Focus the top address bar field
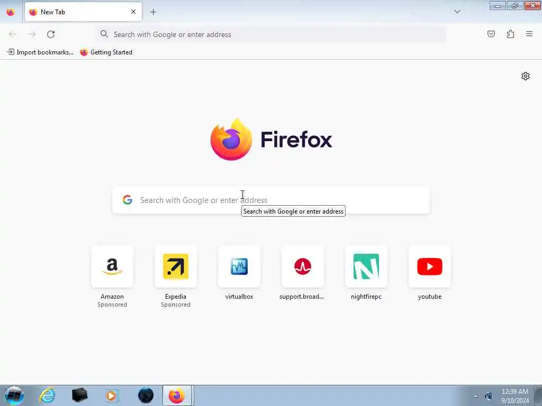Screen dimensions: 542x406 [x=272, y=34]
